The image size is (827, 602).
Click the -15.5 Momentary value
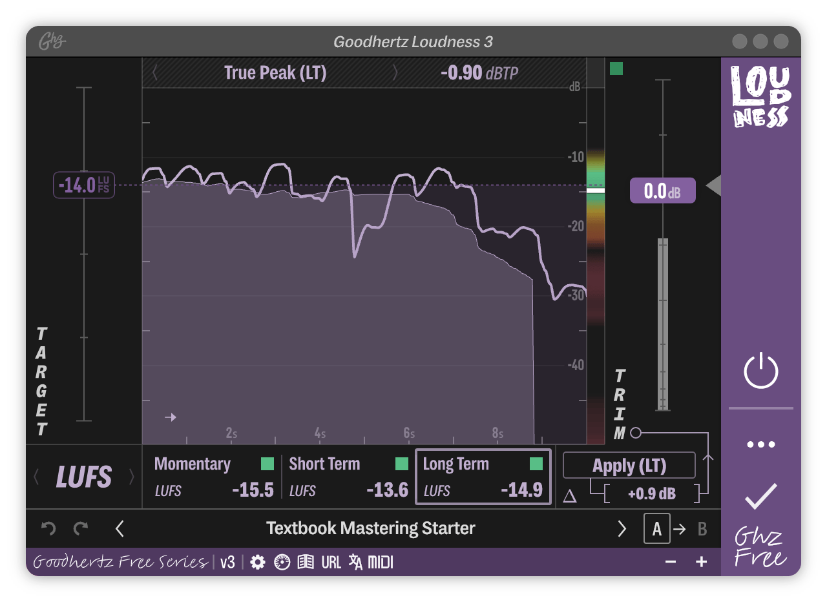253,490
